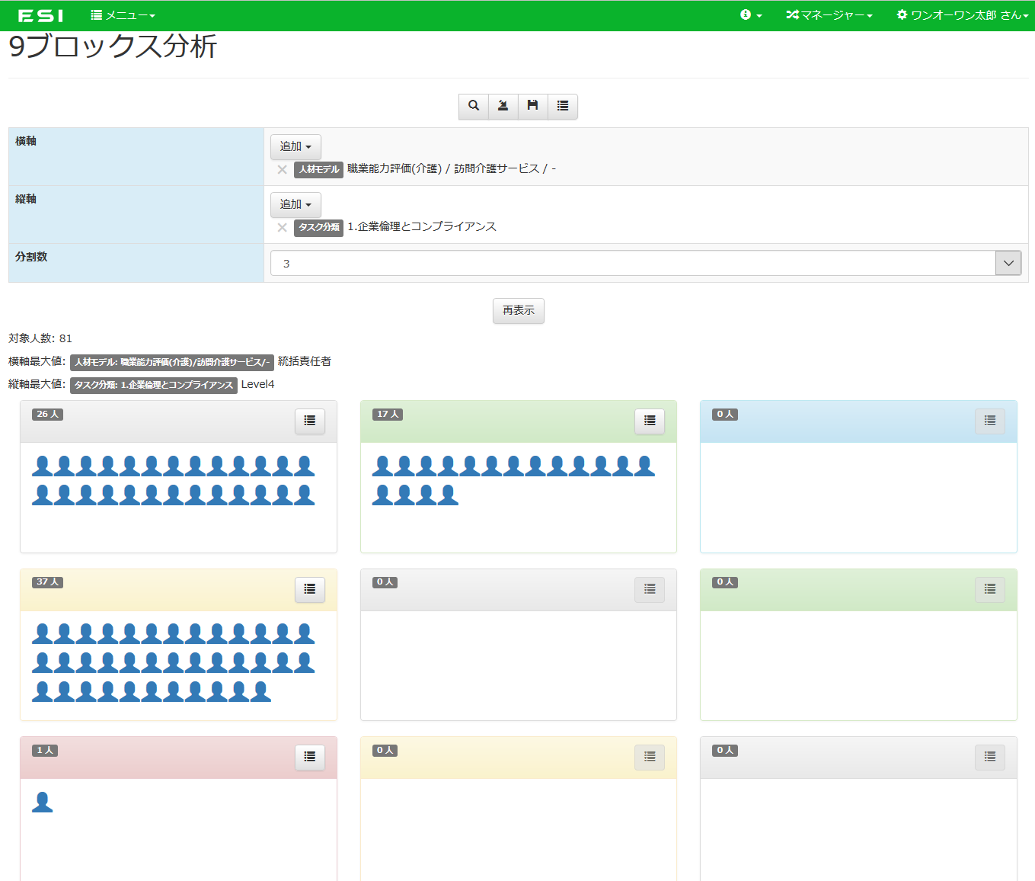The image size is (1035, 881).
Task: Open the 分割数 select box
Action: pos(646,263)
